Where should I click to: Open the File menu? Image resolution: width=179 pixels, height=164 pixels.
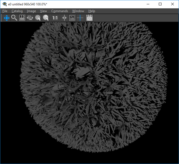[5, 11]
